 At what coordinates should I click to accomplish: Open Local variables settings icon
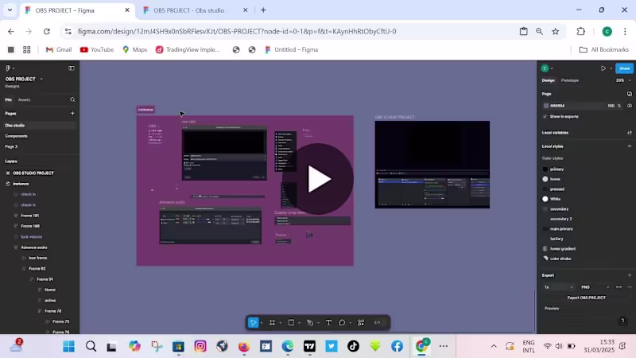[630, 133]
